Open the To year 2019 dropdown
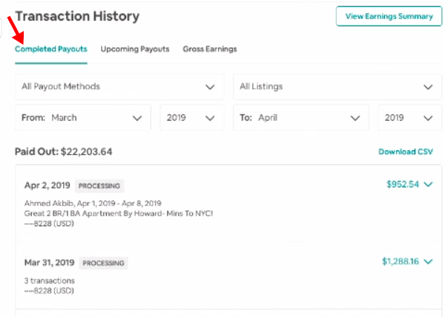 pyautogui.click(x=410, y=118)
